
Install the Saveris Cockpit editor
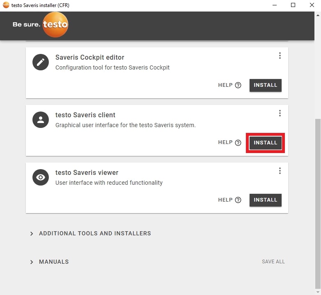265,85
